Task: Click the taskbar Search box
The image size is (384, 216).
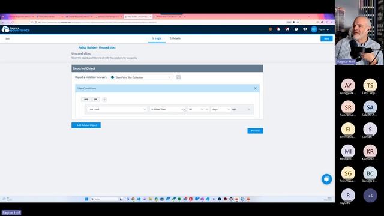Action: (x=104, y=199)
